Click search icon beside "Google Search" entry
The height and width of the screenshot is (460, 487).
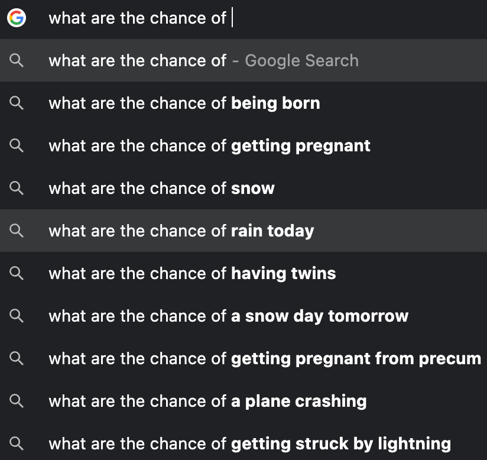(x=17, y=60)
